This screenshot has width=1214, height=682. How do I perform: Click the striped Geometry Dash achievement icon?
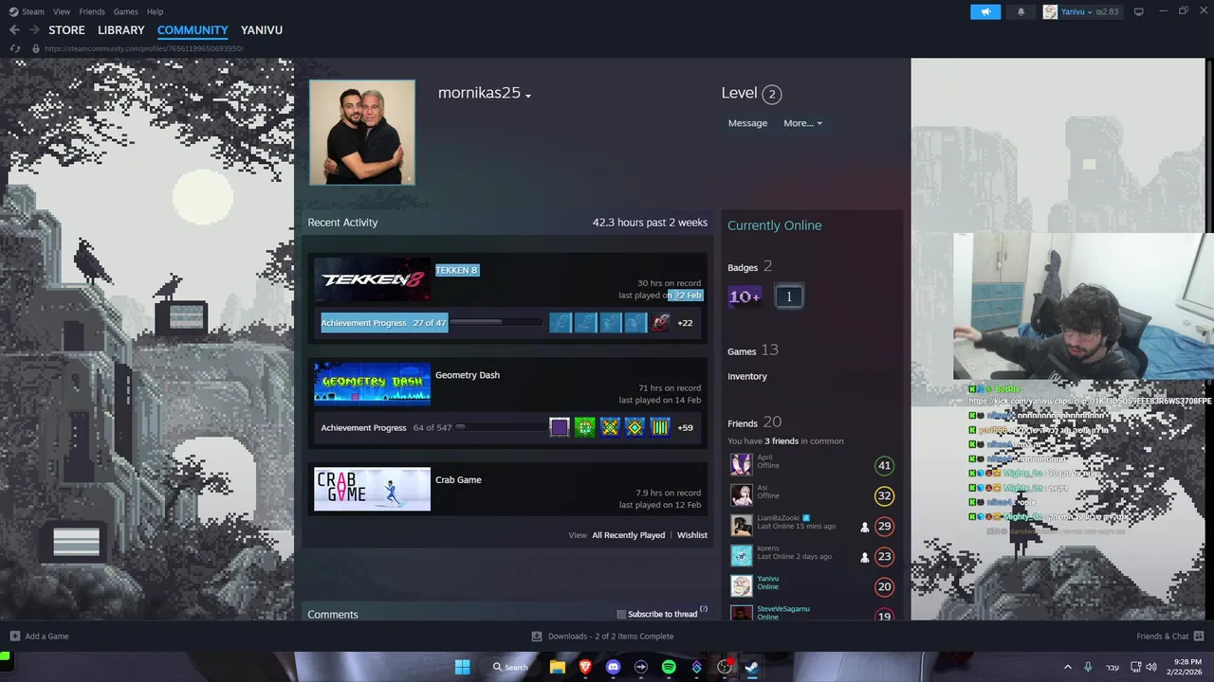pyautogui.click(x=660, y=427)
